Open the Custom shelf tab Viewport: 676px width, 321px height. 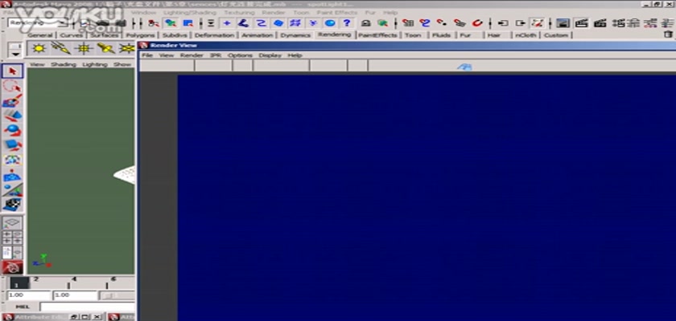[x=556, y=35]
